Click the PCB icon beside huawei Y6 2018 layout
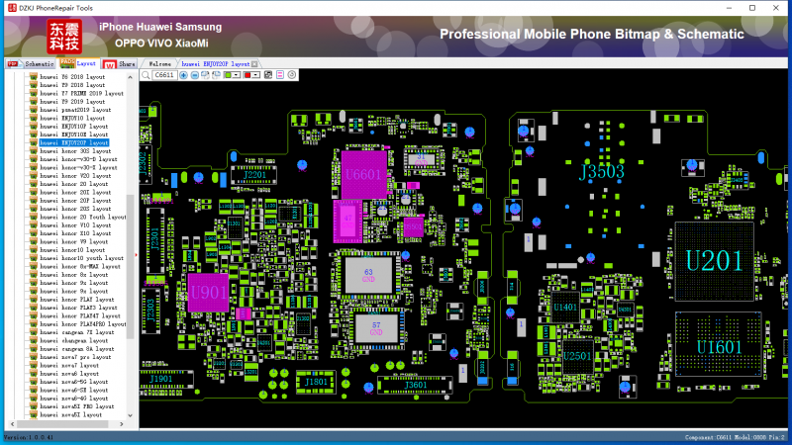The height and width of the screenshot is (445, 792). click(34, 77)
